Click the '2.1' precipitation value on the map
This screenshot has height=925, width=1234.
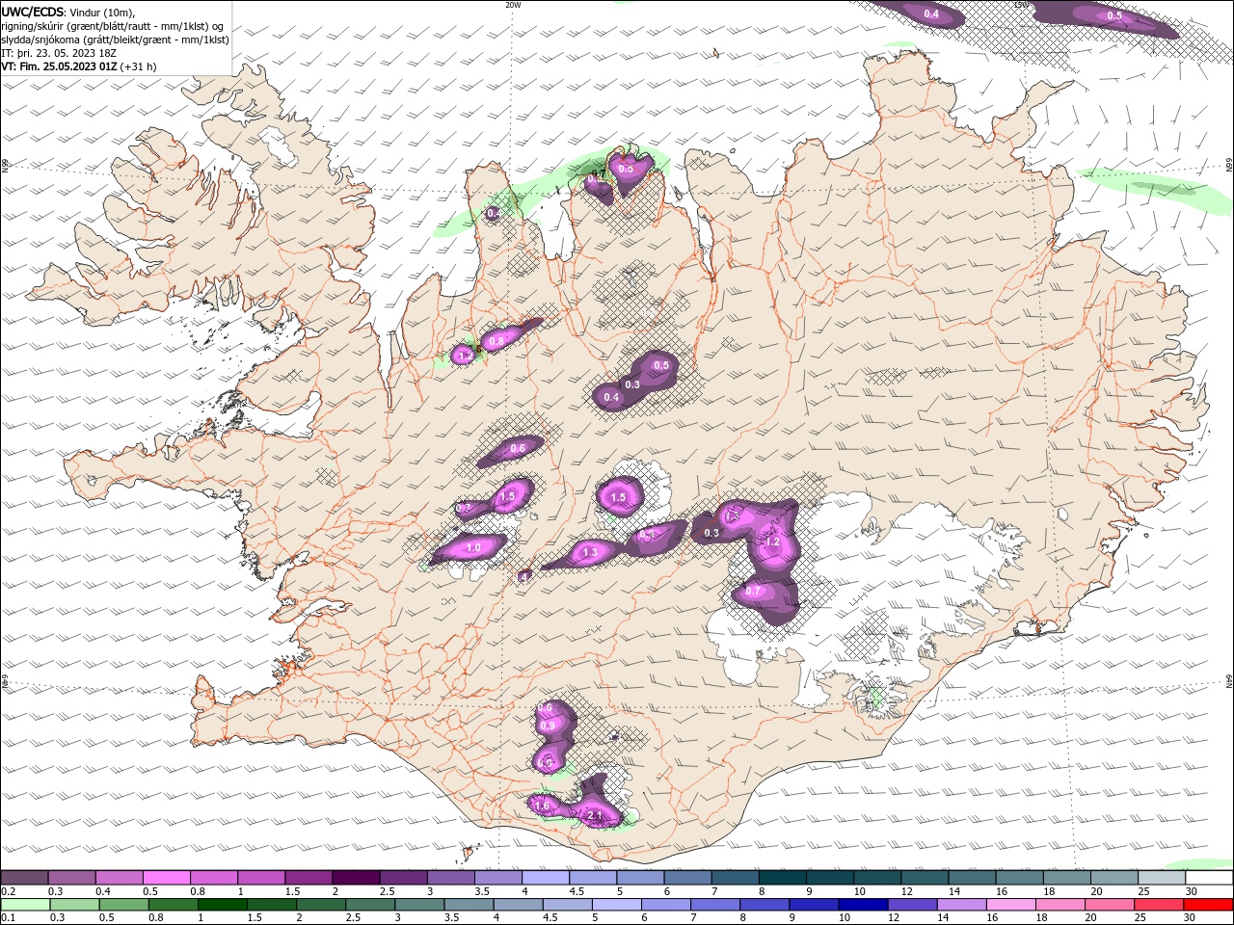pos(595,816)
